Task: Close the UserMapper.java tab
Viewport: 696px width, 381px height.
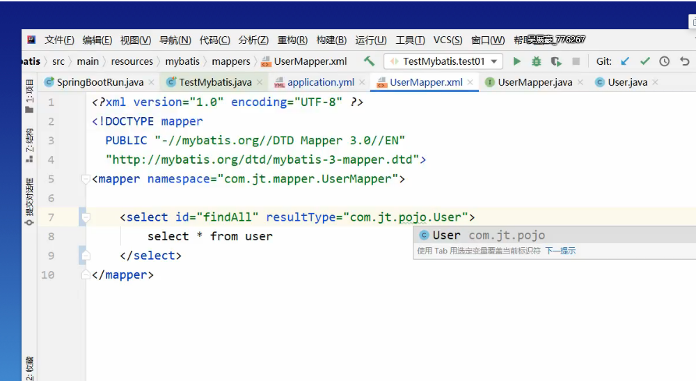Action: pyautogui.click(x=580, y=82)
